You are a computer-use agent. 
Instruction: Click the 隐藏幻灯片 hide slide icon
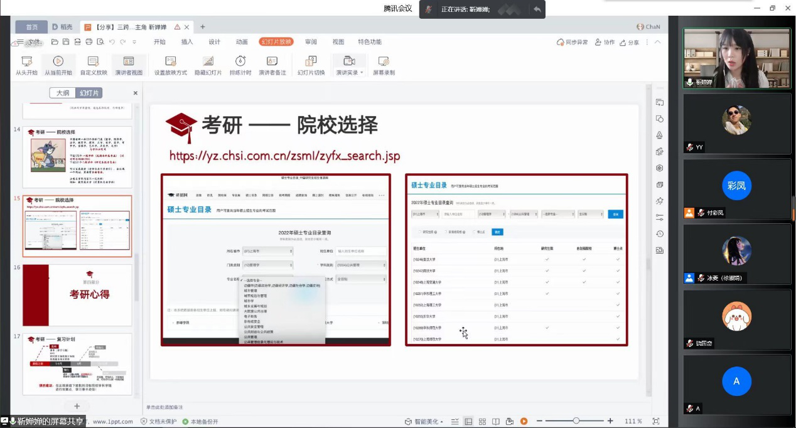[208, 62]
